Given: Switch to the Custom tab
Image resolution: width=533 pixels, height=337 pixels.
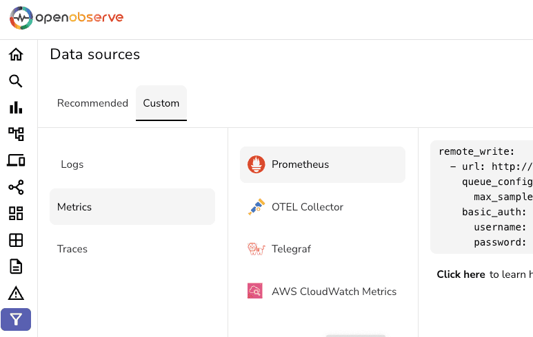Looking at the screenshot, I should click(x=161, y=103).
